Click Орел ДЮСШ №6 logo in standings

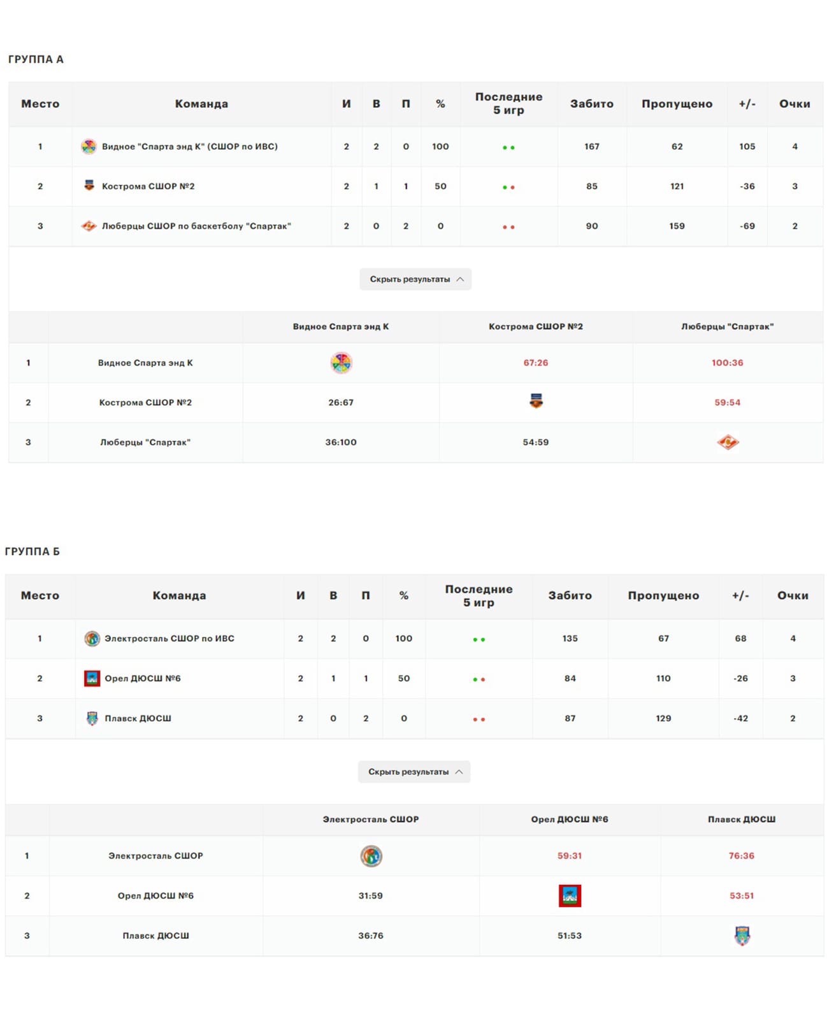(x=92, y=678)
